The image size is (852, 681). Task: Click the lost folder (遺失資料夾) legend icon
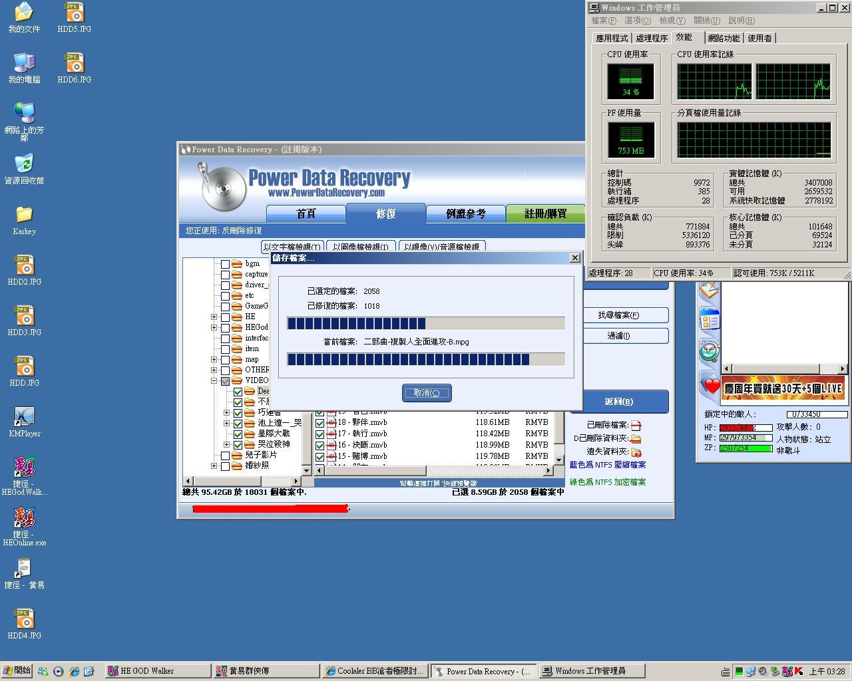(636, 452)
